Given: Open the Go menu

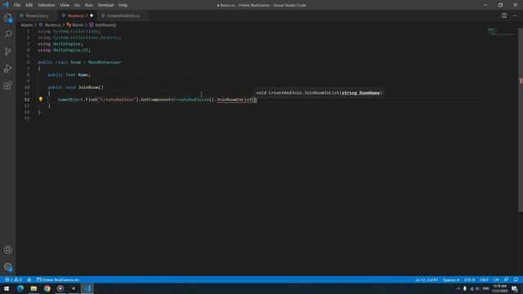Looking at the screenshot, I should pyautogui.click(x=77, y=5).
